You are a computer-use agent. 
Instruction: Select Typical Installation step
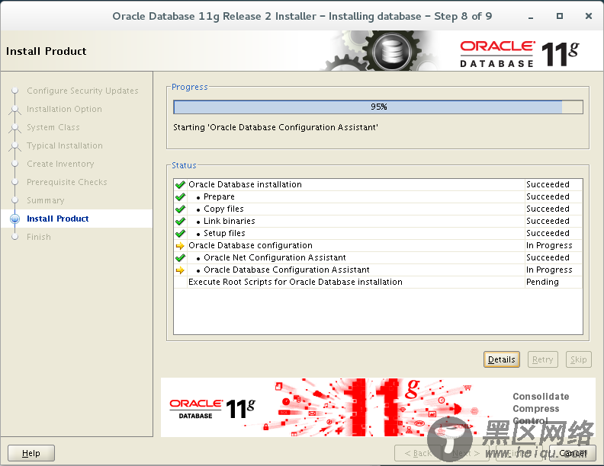(65, 145)
